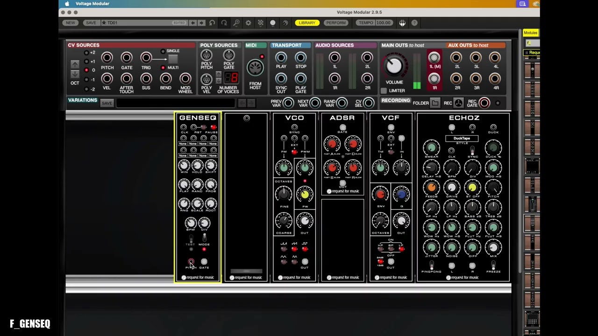
Task: Click the CV Sources GATE jack
Action: click(127, 57)
